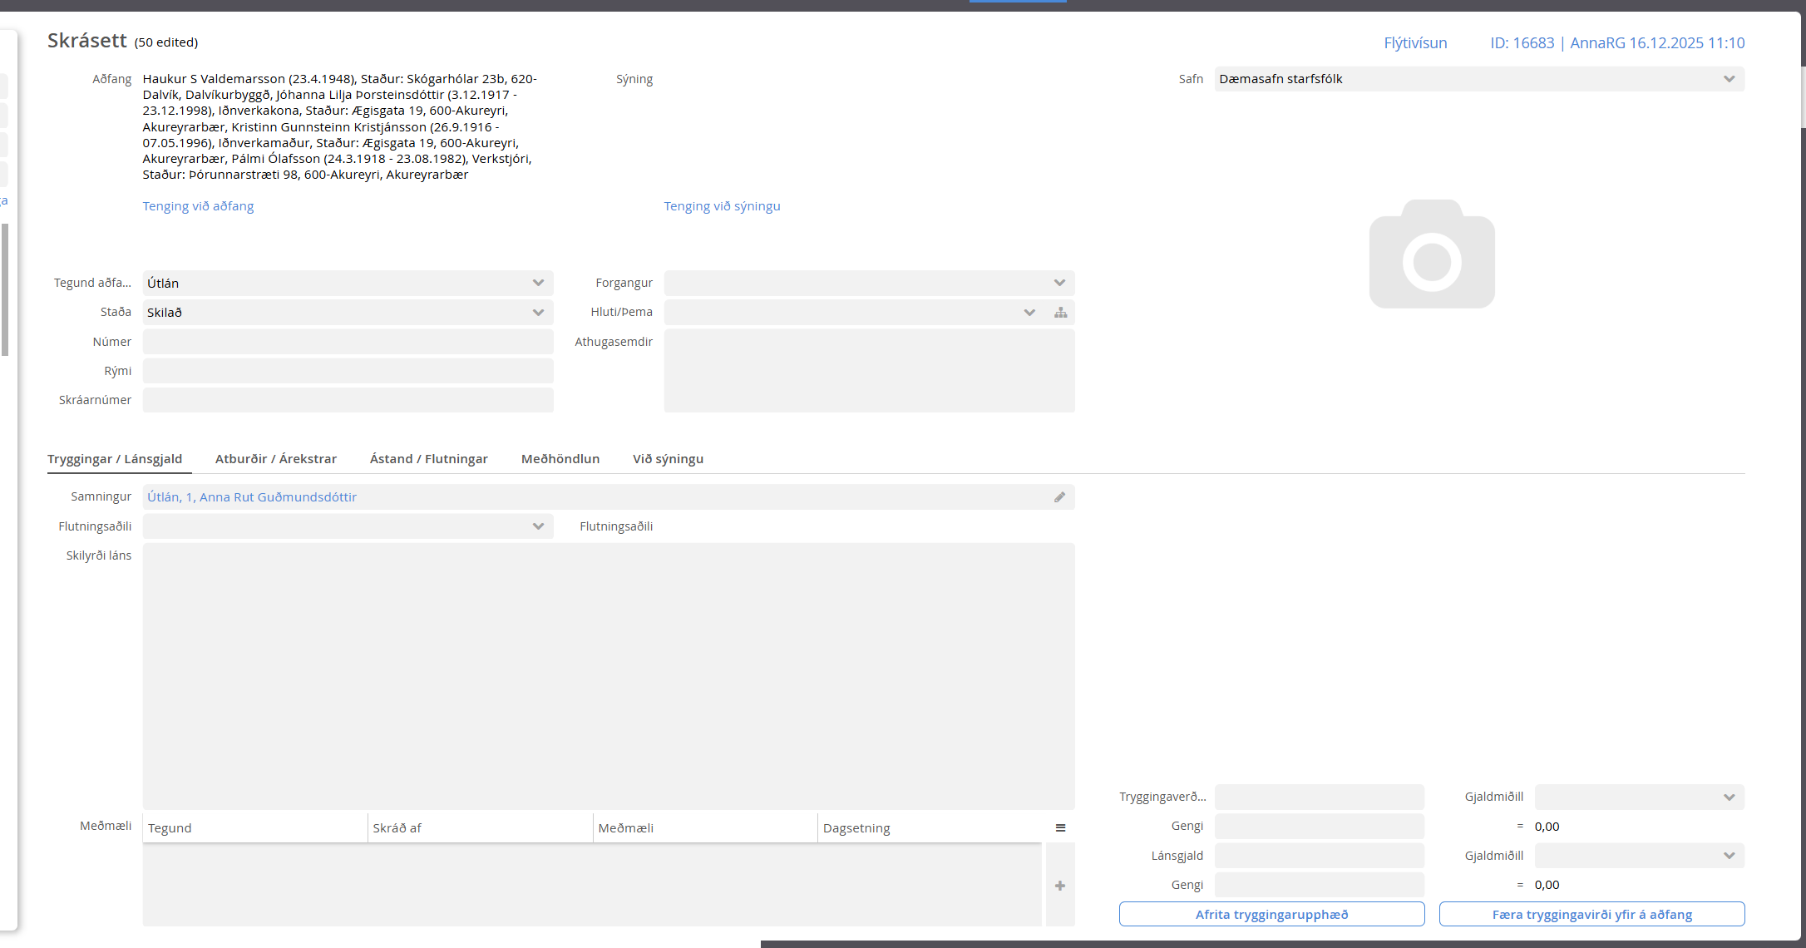Open the Tegund aðfangs dropdown showing Útlán
Image resolution: width=1806 pixels, height=948 pixels.
(538, 284)
